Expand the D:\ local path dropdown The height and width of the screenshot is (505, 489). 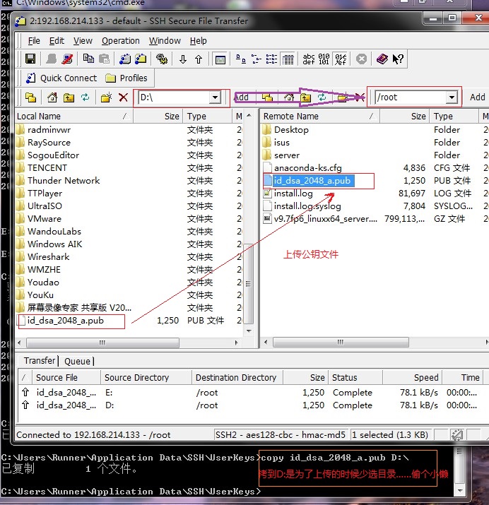point(215,97)
